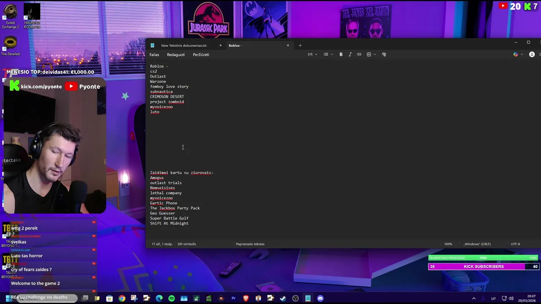The width and height of the screenshot is (541, 304).
Task: Open Spotify from the taskbar
Action: pos(171,299)
